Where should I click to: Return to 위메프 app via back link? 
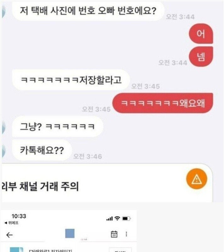tap(11, 223)
